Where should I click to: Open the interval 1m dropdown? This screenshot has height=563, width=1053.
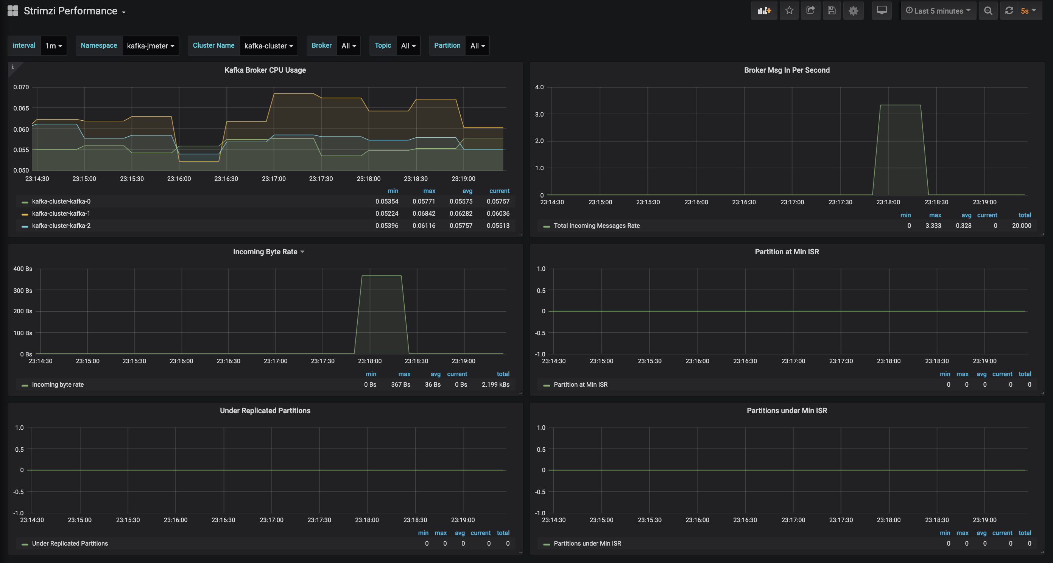[53, 46]
